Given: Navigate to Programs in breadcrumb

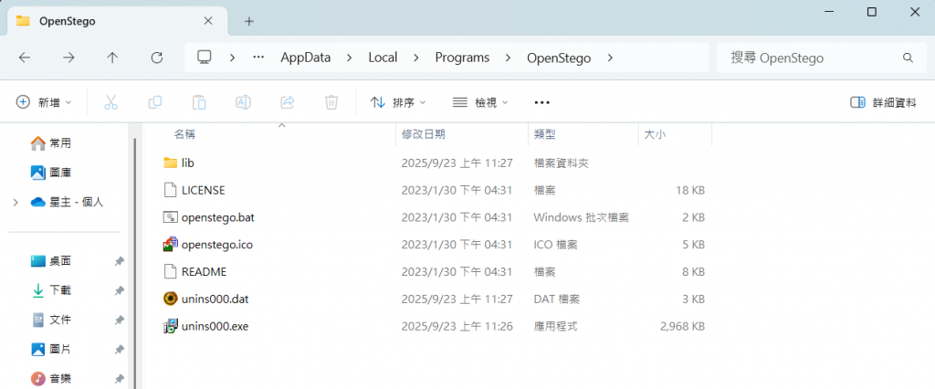Looking at the screenshot, I should coord(462,58).
